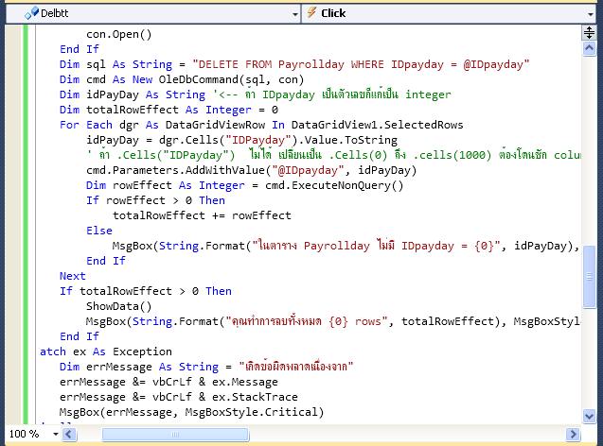Click MsgBox(errMessage, MsgBoxStyle.Critical) line
The height and width of the screenshot is (446, 603).
click(x=192, y=412)
